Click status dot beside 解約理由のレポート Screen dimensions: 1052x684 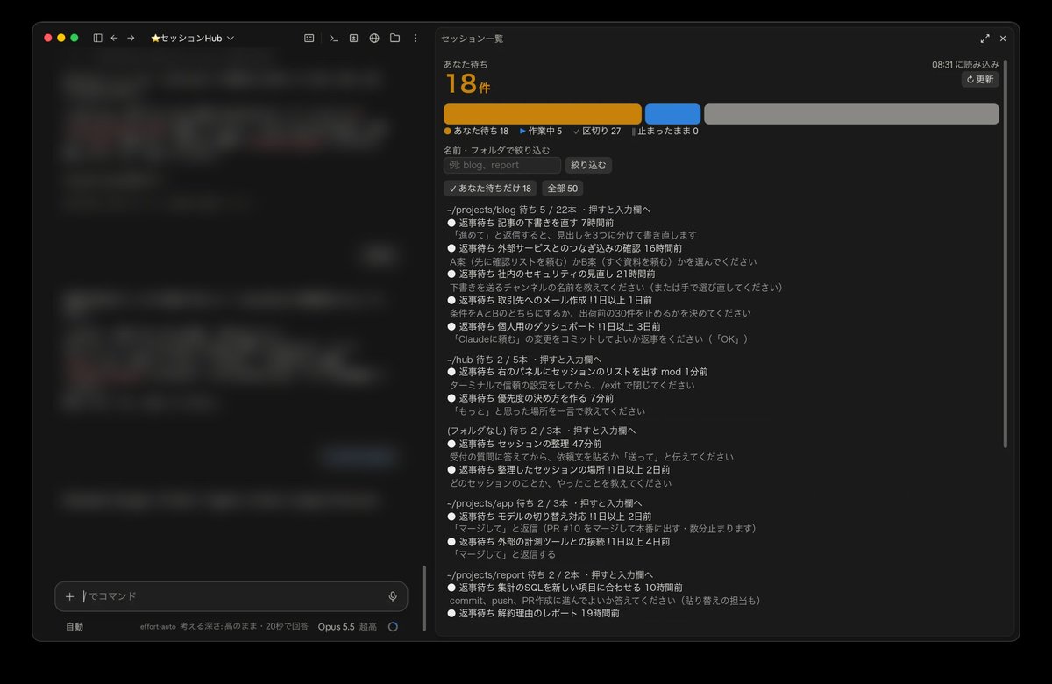(x=451, y=614)
